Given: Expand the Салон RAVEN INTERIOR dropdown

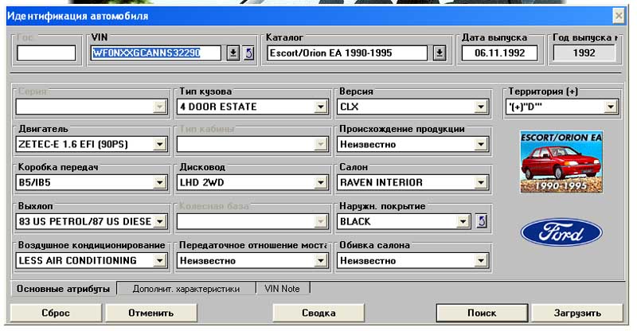Looking at the screenshot, I should tap(481, 182).
